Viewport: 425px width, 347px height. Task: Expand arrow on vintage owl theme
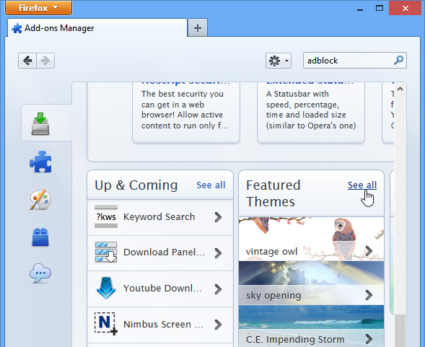pyautogui.click(x=369, y=251)
